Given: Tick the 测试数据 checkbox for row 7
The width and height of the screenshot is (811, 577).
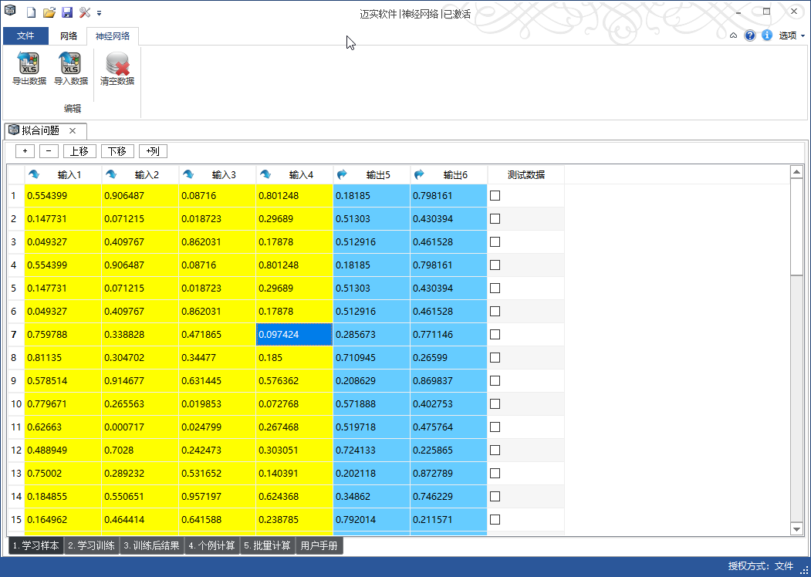Looking at the screenshot, I should (x=495, y=335).
